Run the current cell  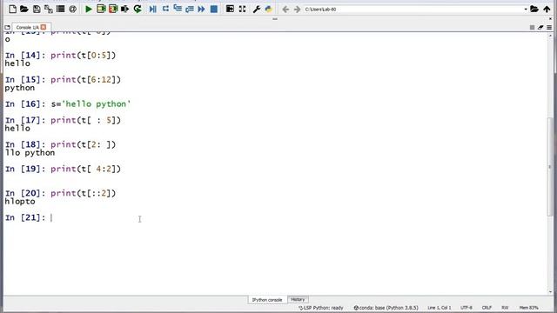click(101, 10)
